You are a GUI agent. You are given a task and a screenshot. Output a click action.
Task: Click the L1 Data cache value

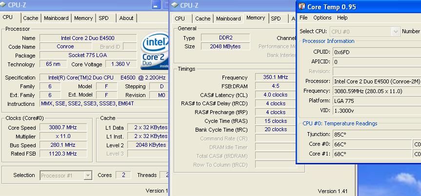[x=148, y=127]
